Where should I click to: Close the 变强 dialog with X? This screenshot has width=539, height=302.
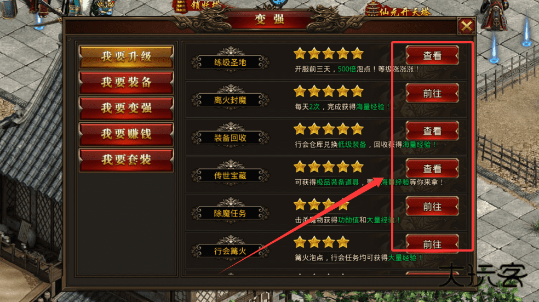[x=467, y=26]
